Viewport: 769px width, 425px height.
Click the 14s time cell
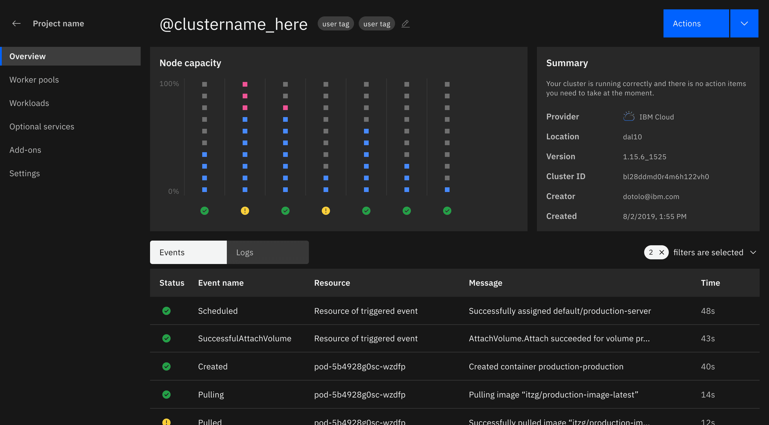tap(708, 394)
